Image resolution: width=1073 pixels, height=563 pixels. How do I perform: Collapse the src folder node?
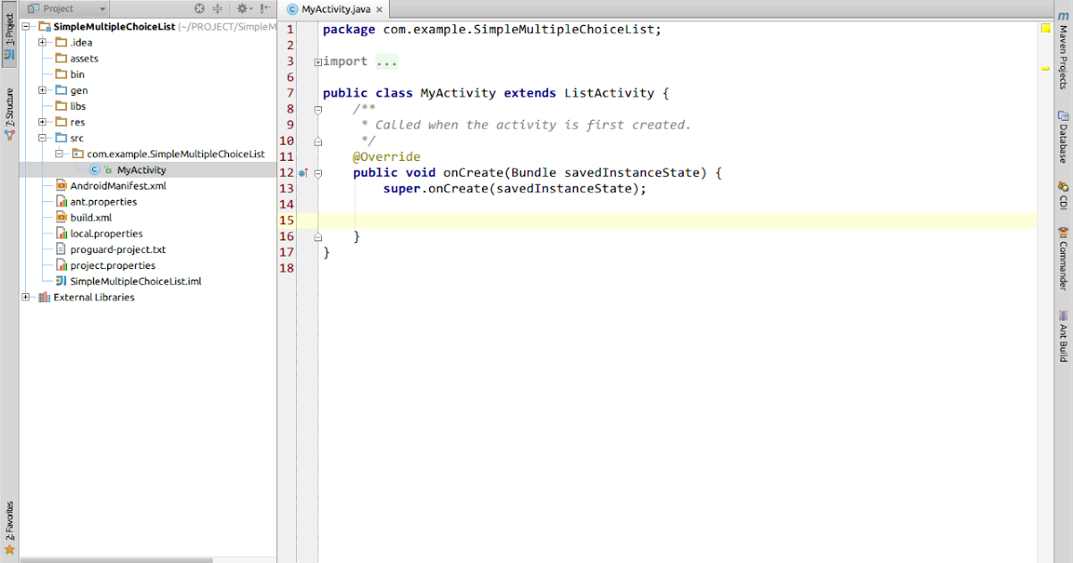42,138
